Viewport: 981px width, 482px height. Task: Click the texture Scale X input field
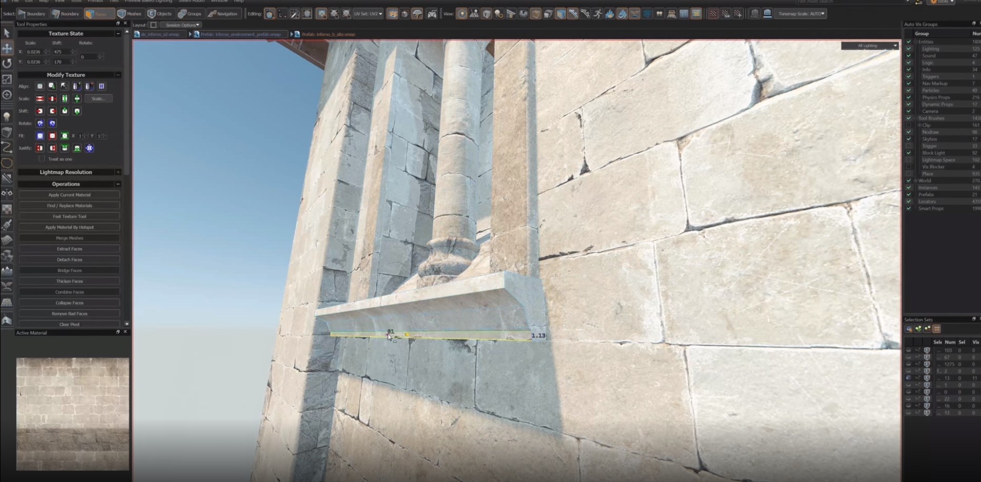[x=34, y=52]
